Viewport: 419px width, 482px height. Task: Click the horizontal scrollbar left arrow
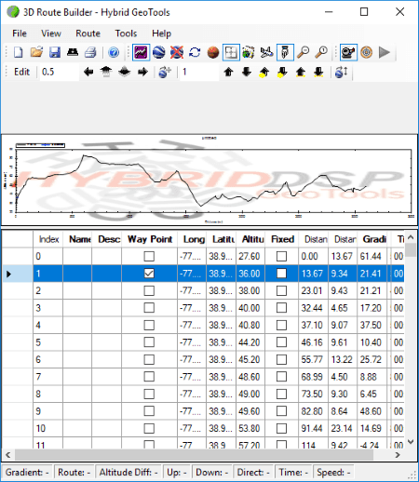(8, 455)
